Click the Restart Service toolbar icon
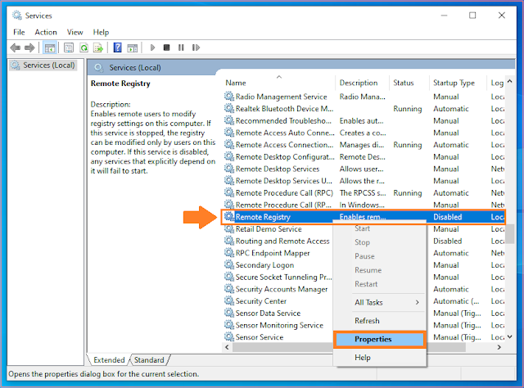Image resolution: width=524 pixels, height=388 pixels. click(x=196, y=47)
